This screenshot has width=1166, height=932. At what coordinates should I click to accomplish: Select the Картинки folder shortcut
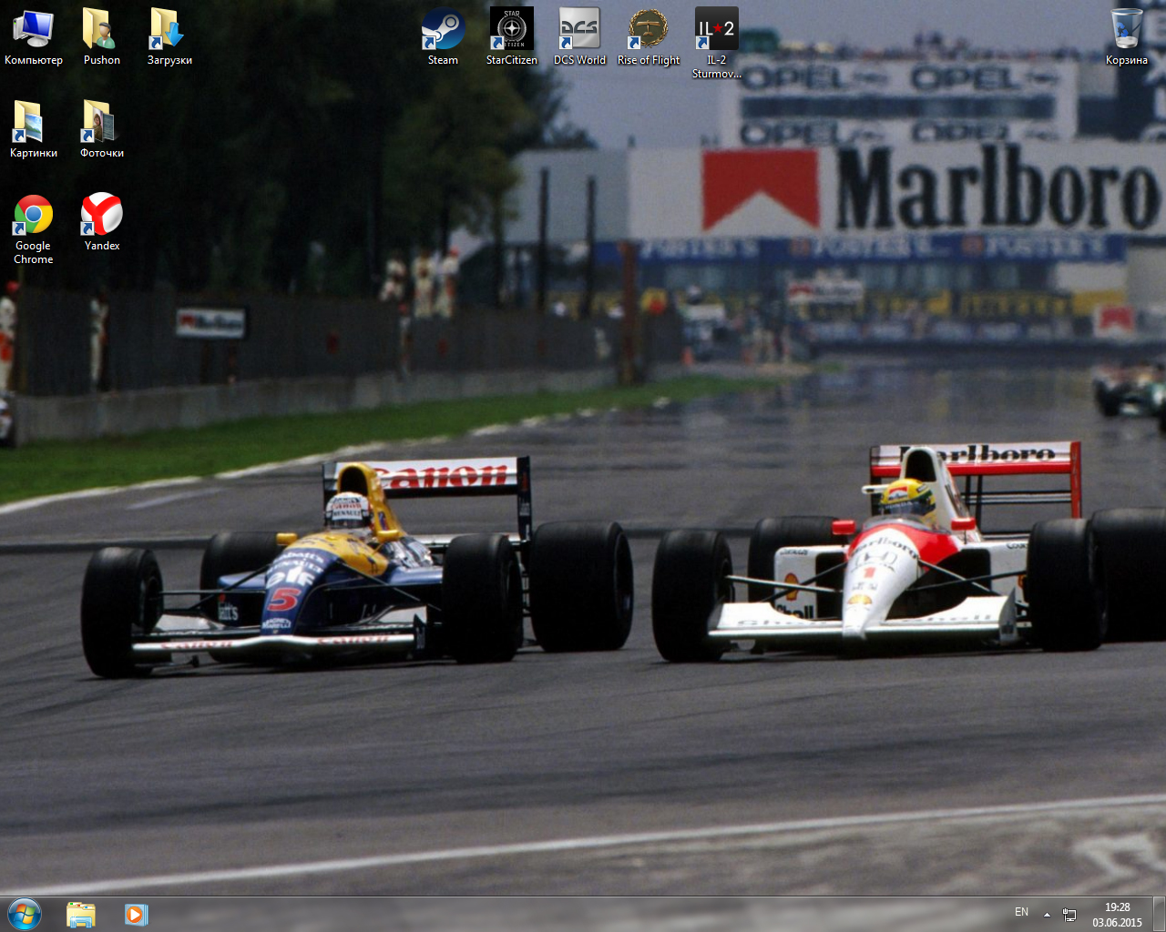[x=34, y=129]
